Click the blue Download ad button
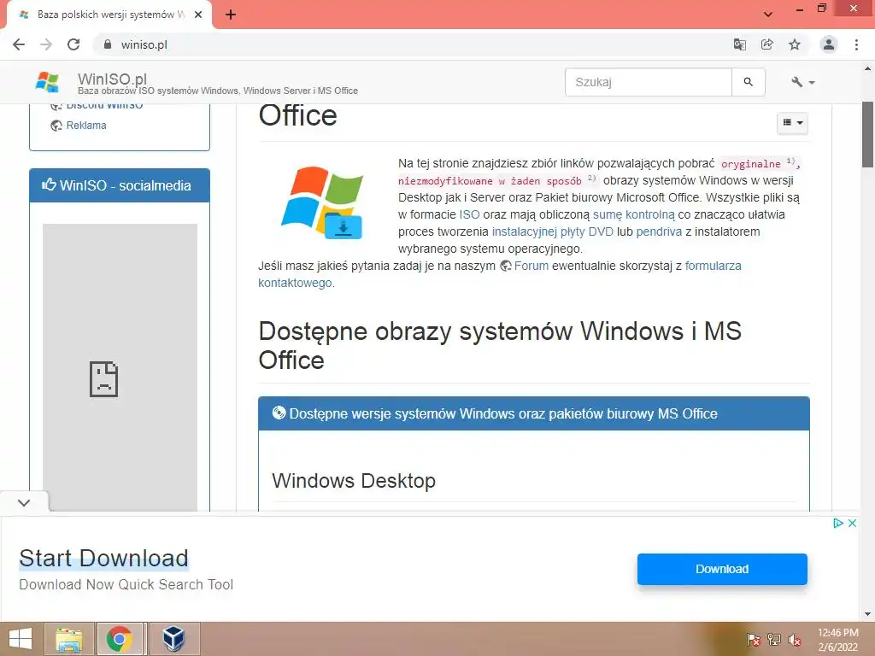This screenshot has height=656, width=875. [x=722, y=569]
